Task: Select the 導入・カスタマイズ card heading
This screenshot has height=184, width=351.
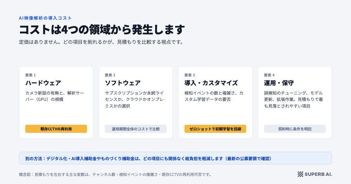Action: 211,83
